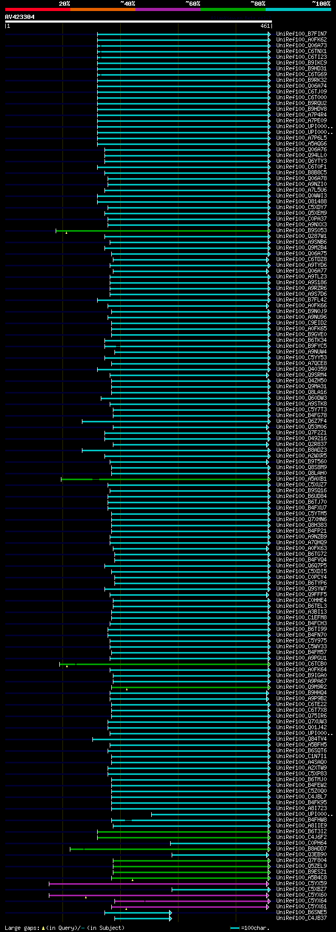Screen dimensions: 336x932
Task: Select the UniRef100_A9S186 label
Action: 301,283
